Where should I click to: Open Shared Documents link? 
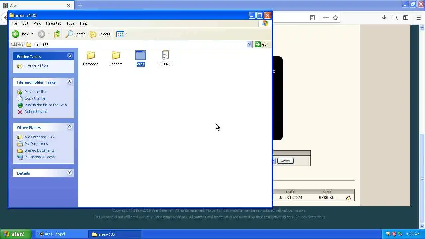(39, 150)
